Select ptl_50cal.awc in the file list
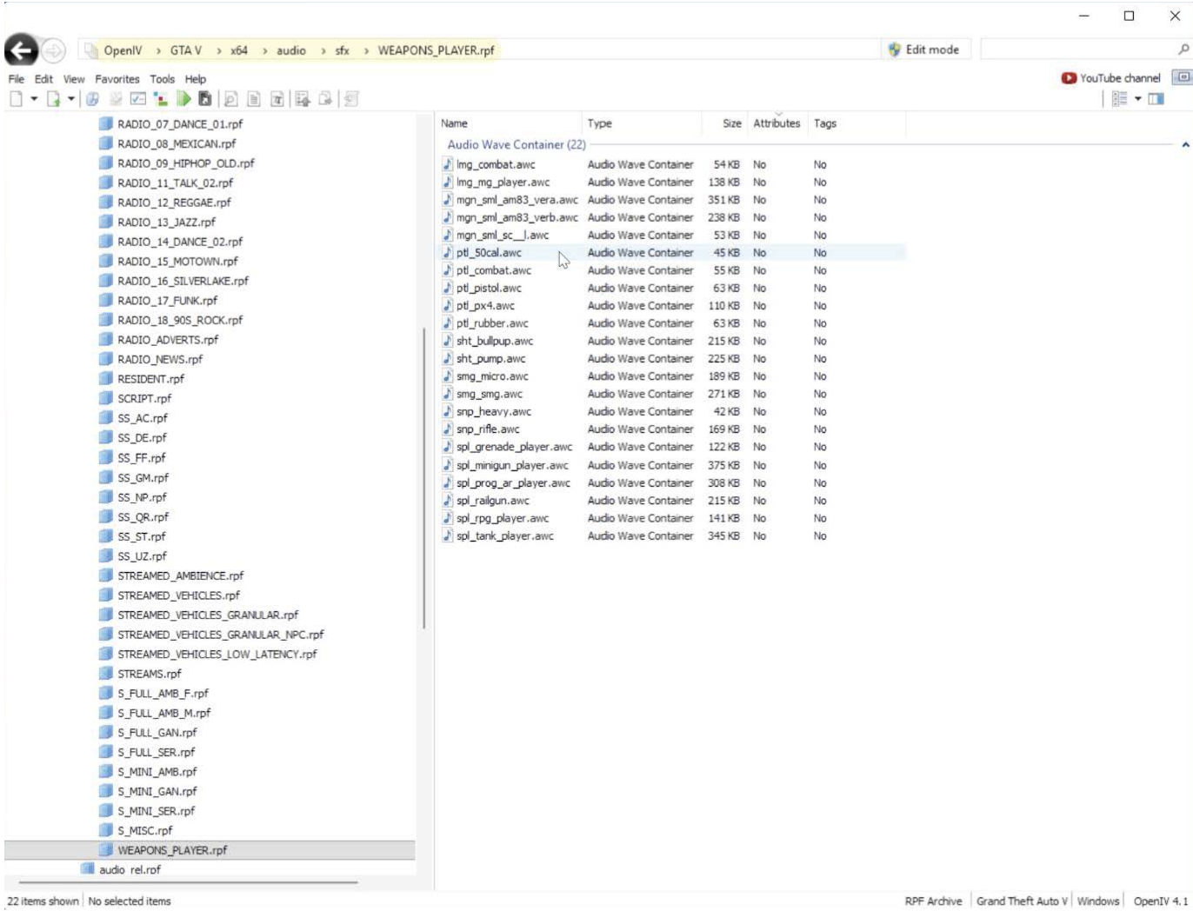Viewport: 1193px width, 911px height. tap(489, 253)
